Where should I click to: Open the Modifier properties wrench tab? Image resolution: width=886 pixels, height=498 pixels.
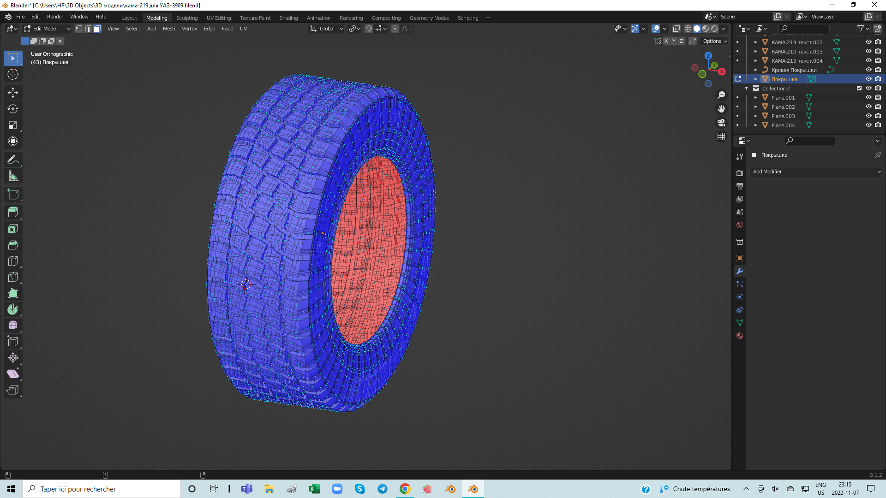[x=740, y=271]
